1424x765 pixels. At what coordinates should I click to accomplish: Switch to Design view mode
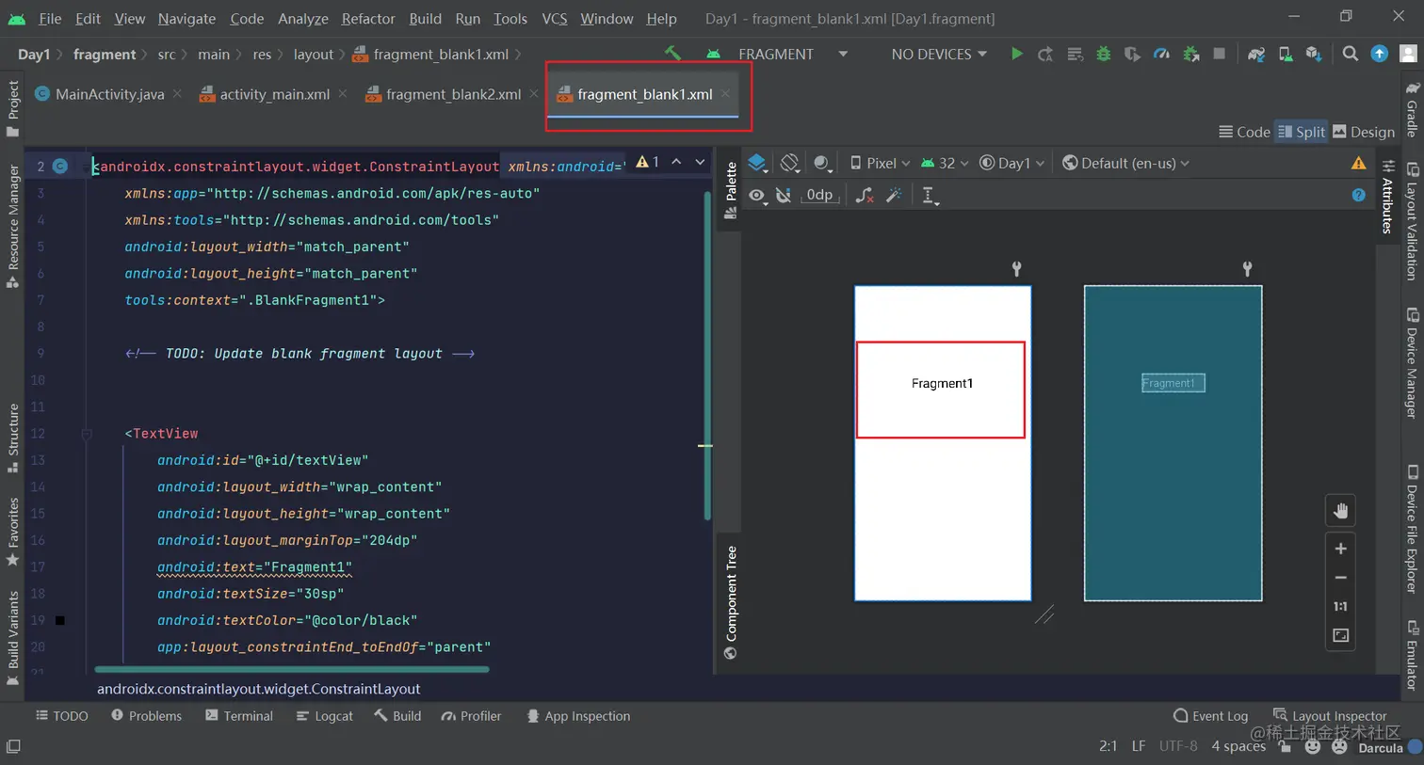(x=1364, y=132)
